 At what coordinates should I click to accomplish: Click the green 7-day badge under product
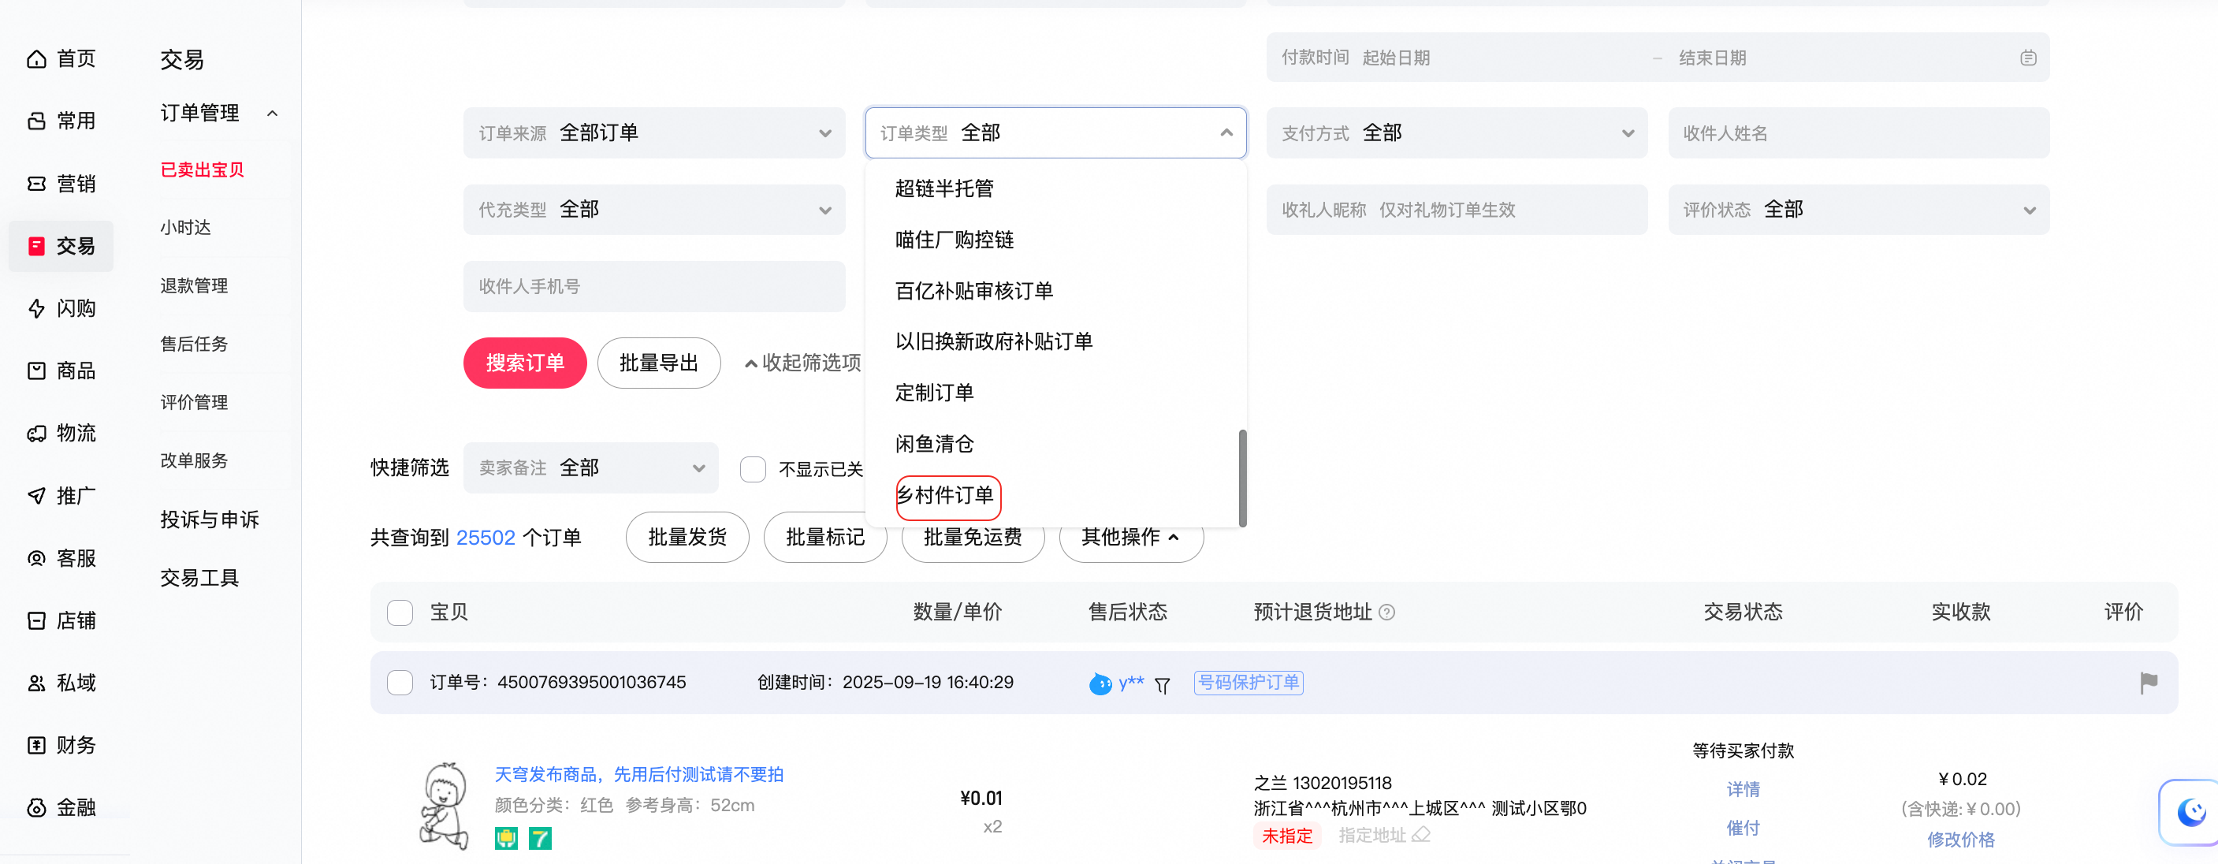[x=540, y=838]
